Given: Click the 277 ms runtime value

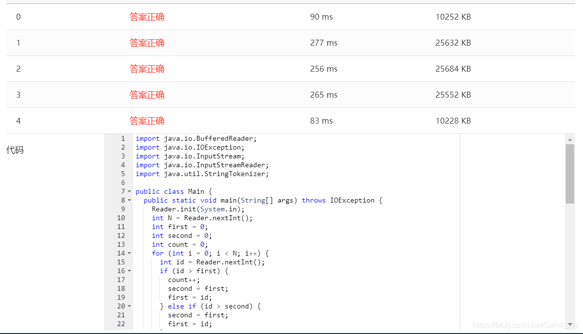Looking at the screenshot, I should [x=323, y=43].
